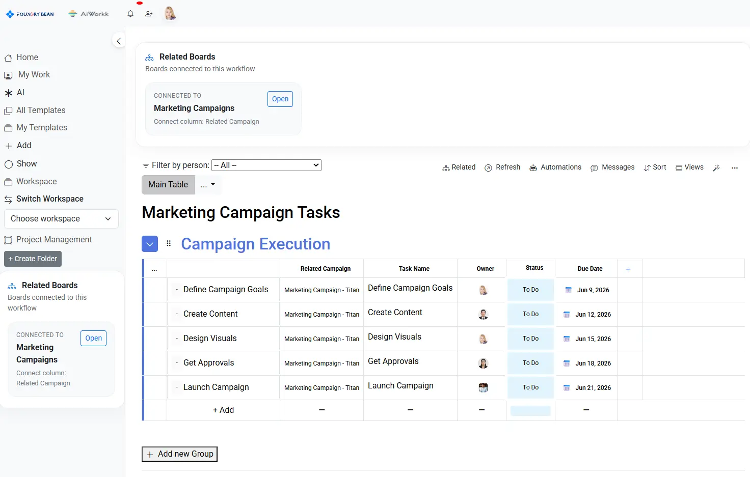Open the profile avatar menu
750x477 pixels.
[170, 13]
